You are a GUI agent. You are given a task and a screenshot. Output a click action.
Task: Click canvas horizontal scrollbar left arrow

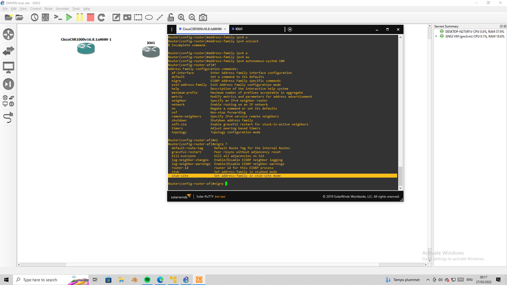click(x=19, y=265)
